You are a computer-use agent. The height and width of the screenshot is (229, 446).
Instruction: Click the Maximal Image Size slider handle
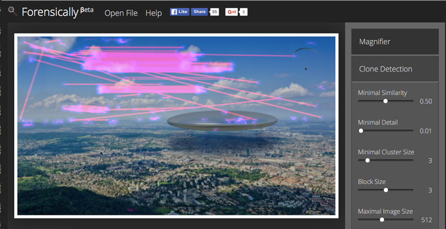coord(381,220)
